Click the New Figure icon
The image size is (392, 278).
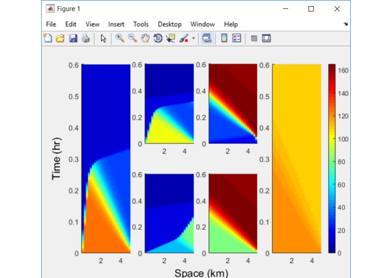point(48,38)
